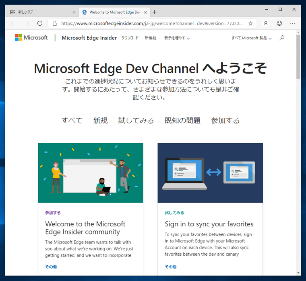Click the vertical scrollbar thumb
This screenshot has width=306, height=281.
[x=298, y=57]
